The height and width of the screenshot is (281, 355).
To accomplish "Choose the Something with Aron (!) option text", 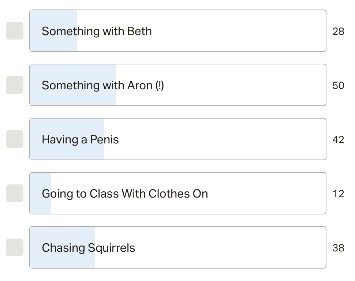I will click(103, 85).
